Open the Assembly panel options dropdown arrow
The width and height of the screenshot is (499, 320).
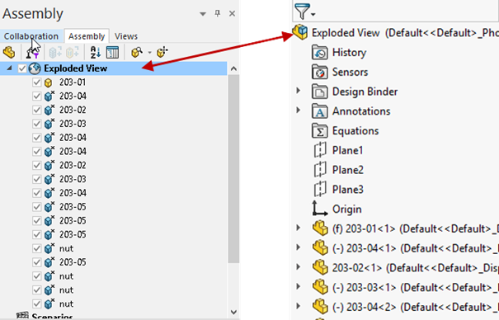[x=203, y=14]
